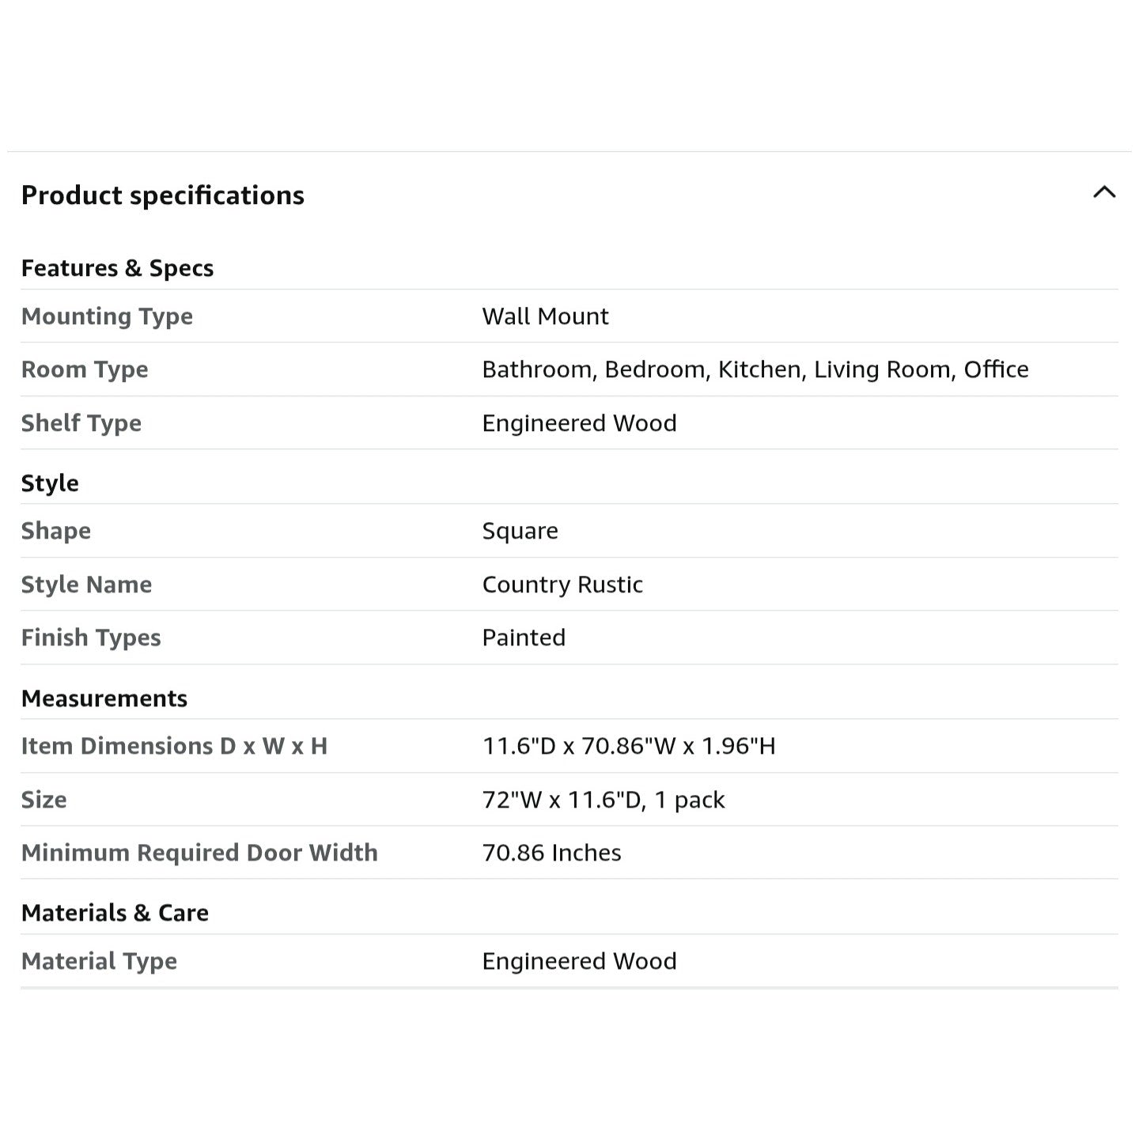This screenshot has width=1139, height=1139.
Task: Click the Square shape value
Action: click(x=520, y=531)
